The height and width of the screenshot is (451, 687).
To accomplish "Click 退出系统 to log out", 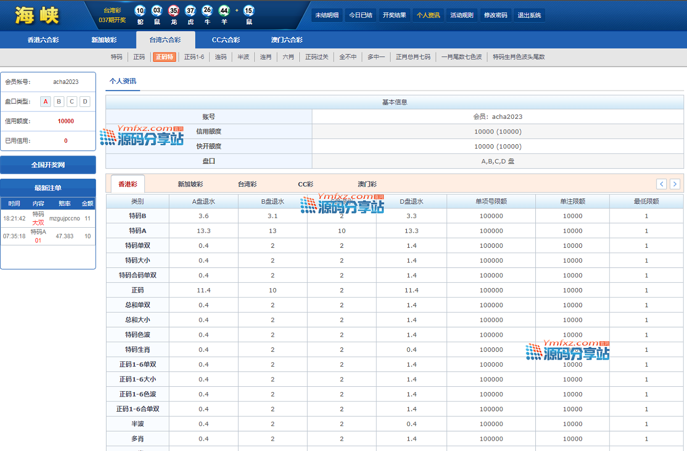I will 529,15.
